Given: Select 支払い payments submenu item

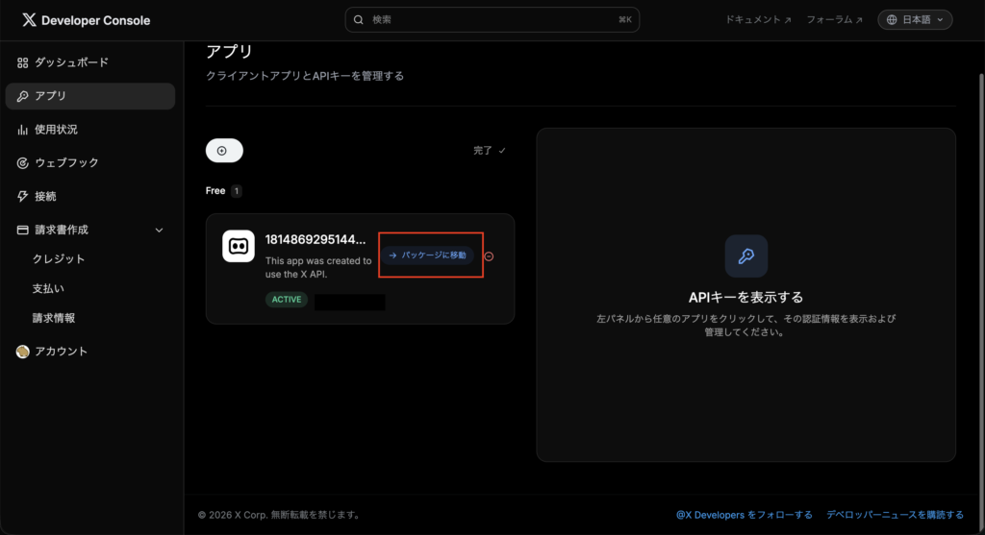Looking at the screenshot, I should (x=48, y=288).
